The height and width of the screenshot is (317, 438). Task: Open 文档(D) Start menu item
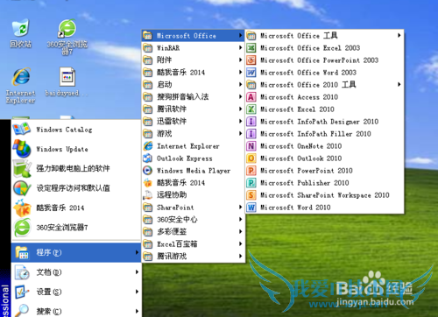(x=76, y=272)
